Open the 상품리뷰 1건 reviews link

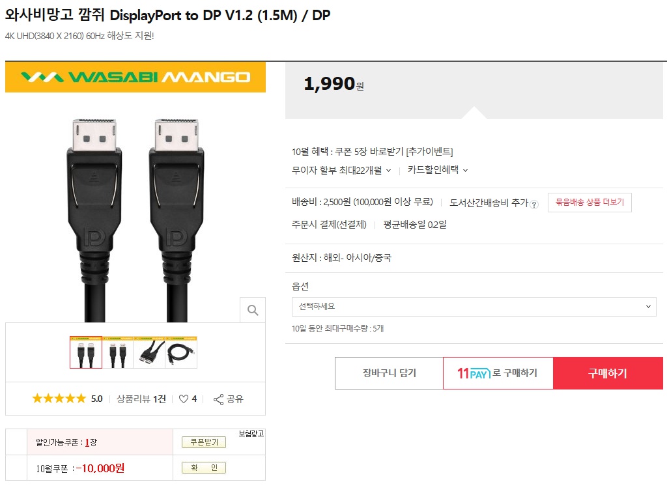[x=141, y=399]
